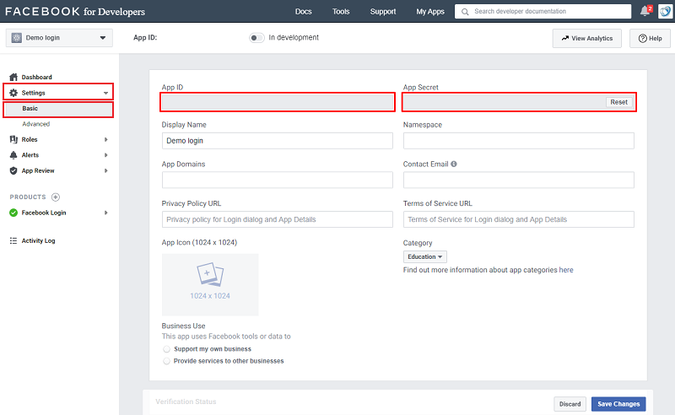
Task: Open Activity Log page
Action: pyautogui.click(x=38, y=240)
